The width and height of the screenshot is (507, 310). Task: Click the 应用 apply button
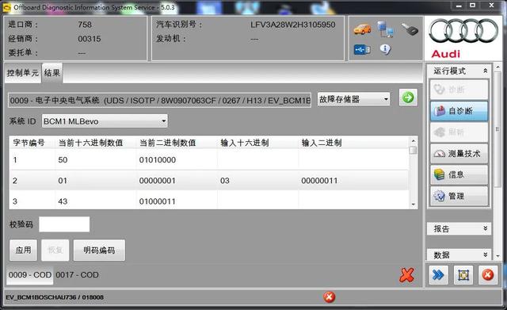[23, 250]
